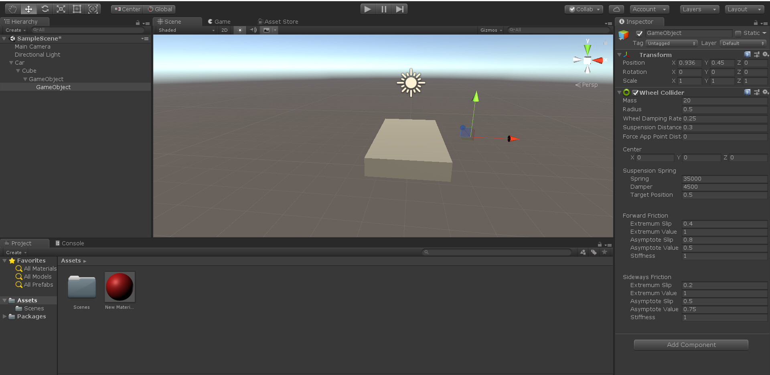The height and width of the screenshot is (375, 770).
Task: Toggle scene lighting sun icon
Action: pos(240,30)
